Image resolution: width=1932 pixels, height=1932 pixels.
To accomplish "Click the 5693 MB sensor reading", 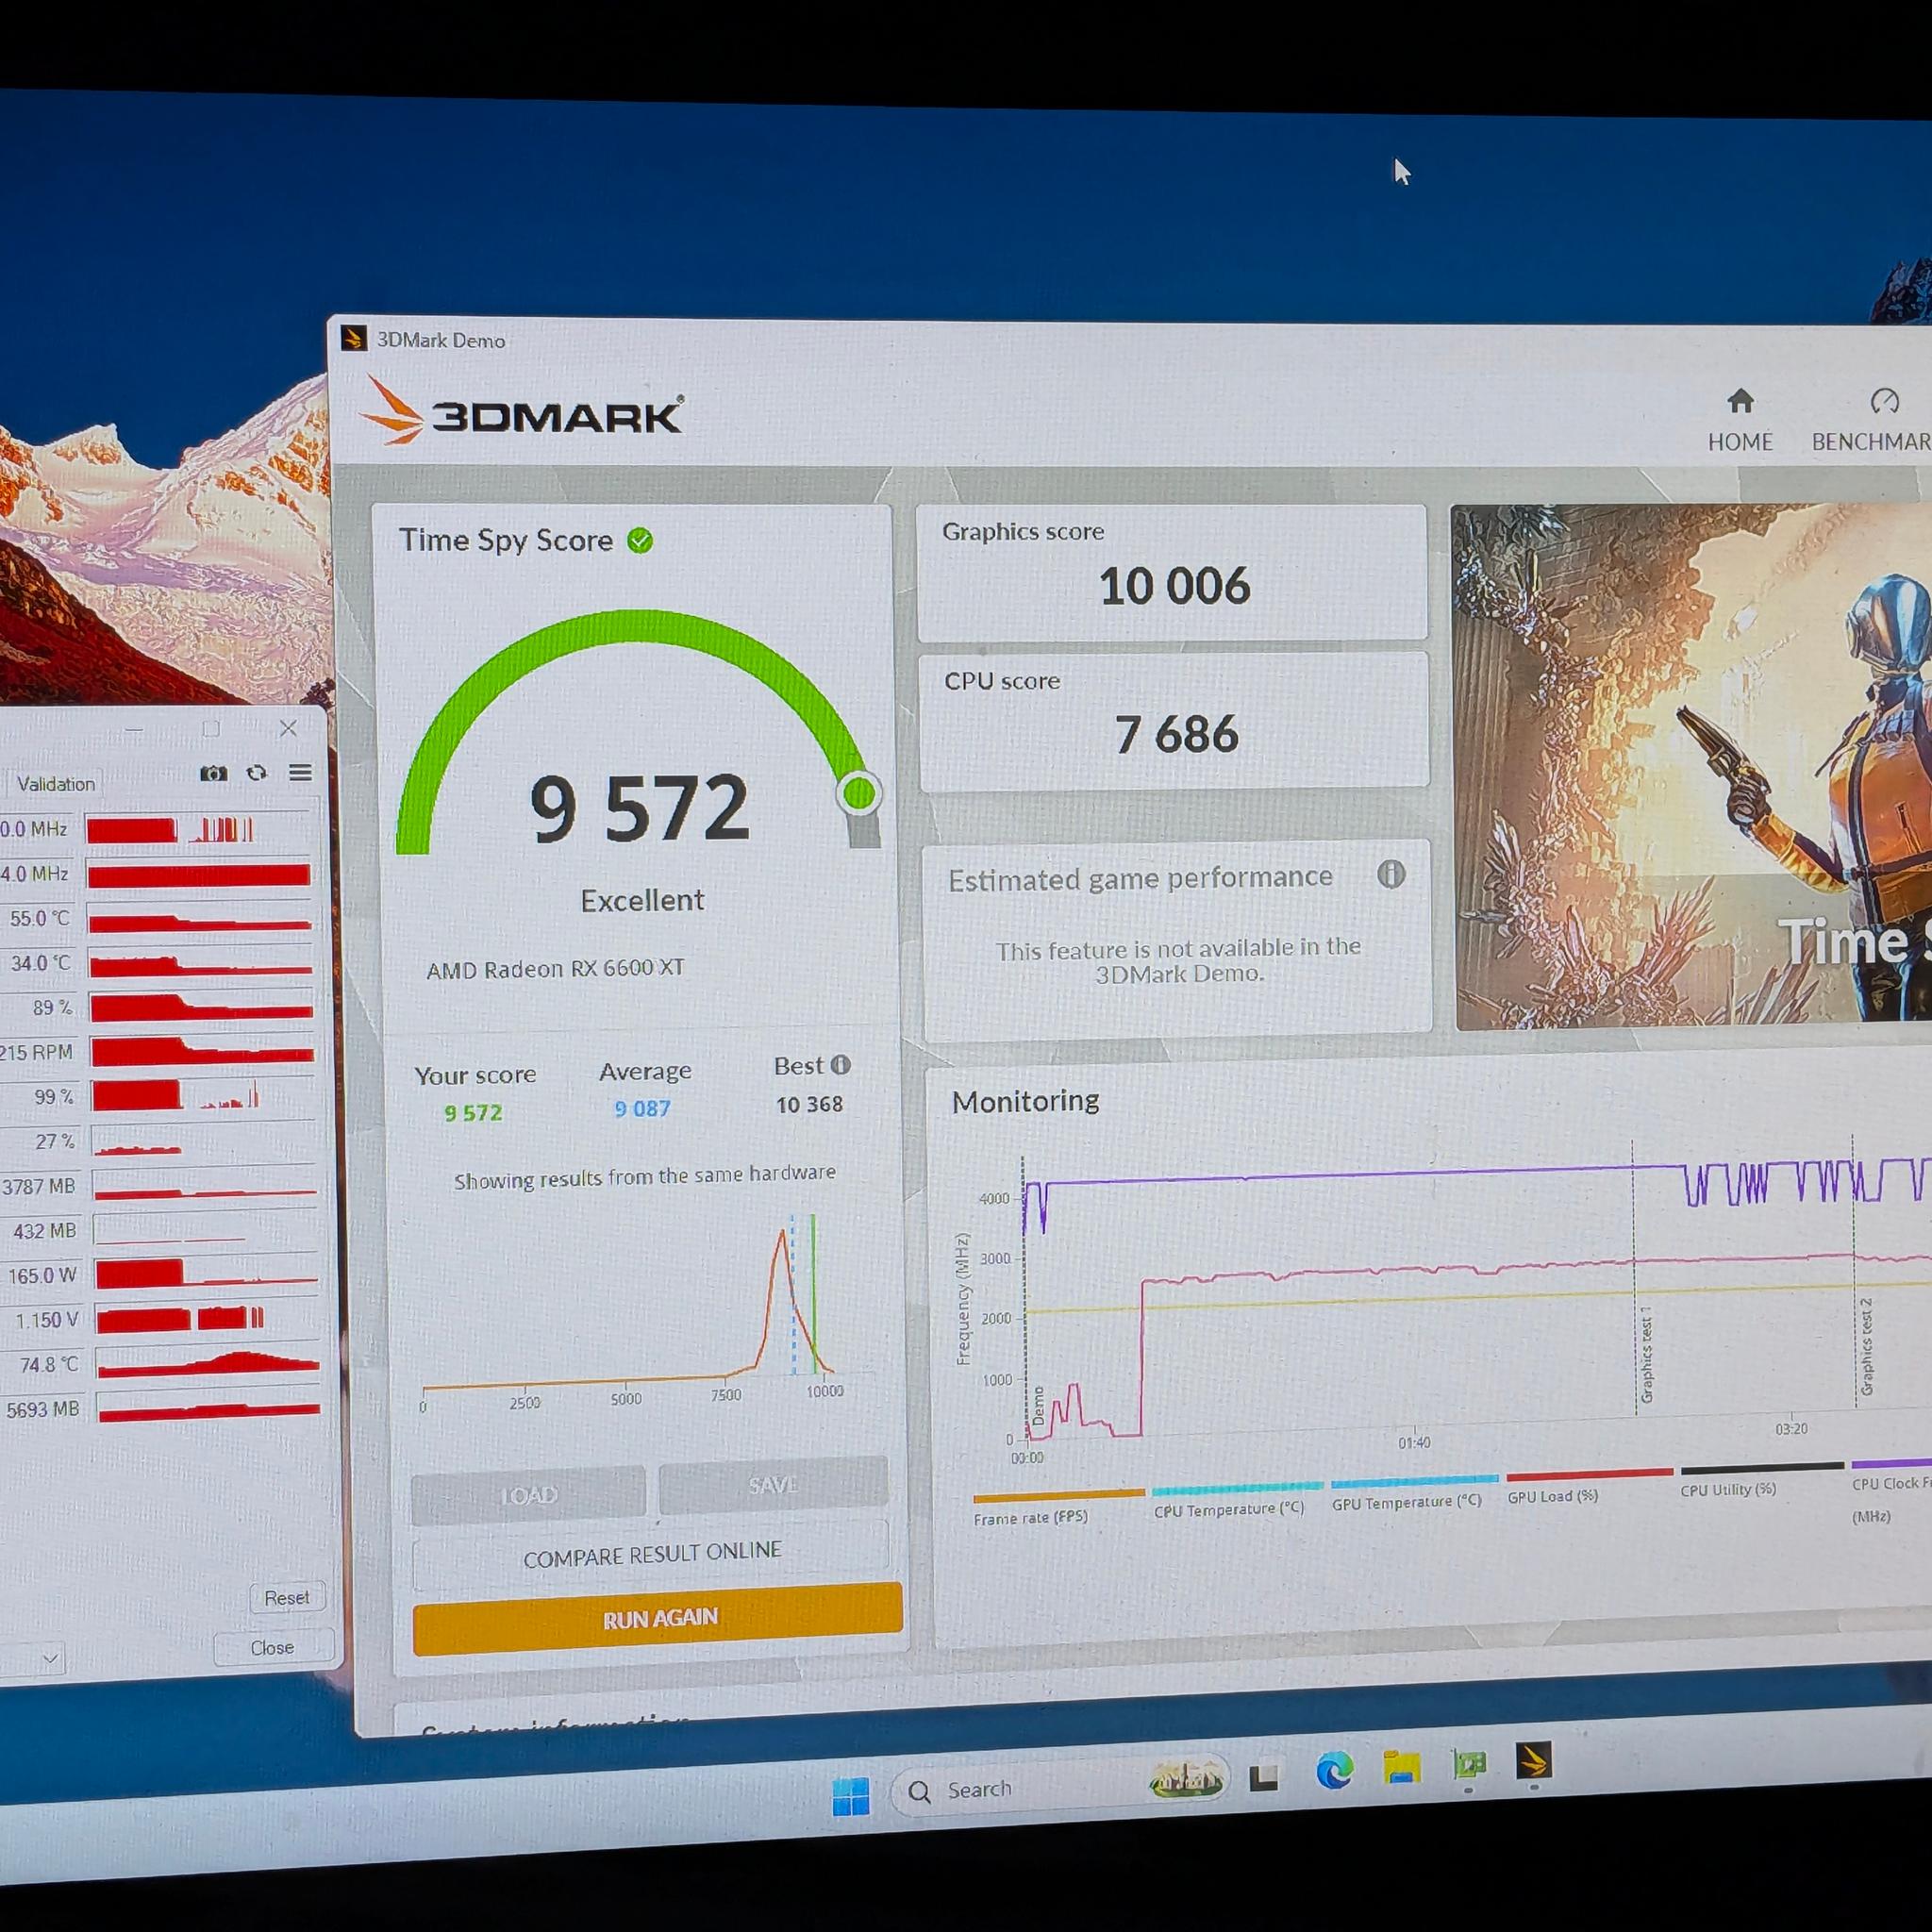I will point(43,1409).
